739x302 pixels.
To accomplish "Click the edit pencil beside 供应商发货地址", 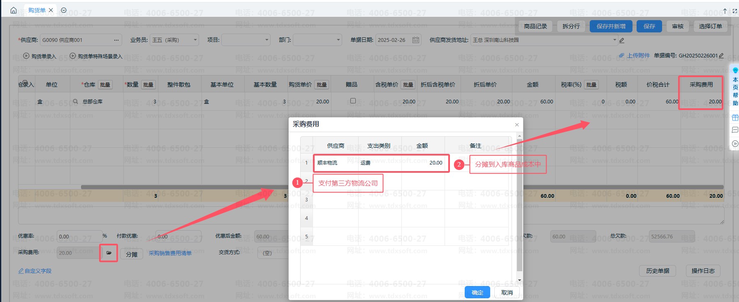I will (x=622, y=40).
